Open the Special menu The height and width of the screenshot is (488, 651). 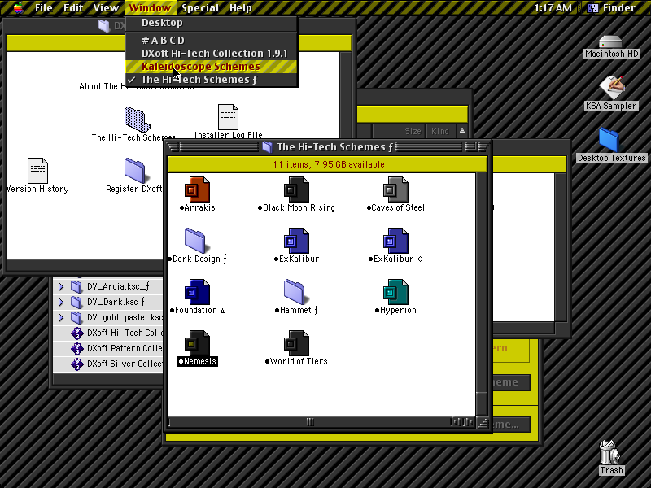200,7
